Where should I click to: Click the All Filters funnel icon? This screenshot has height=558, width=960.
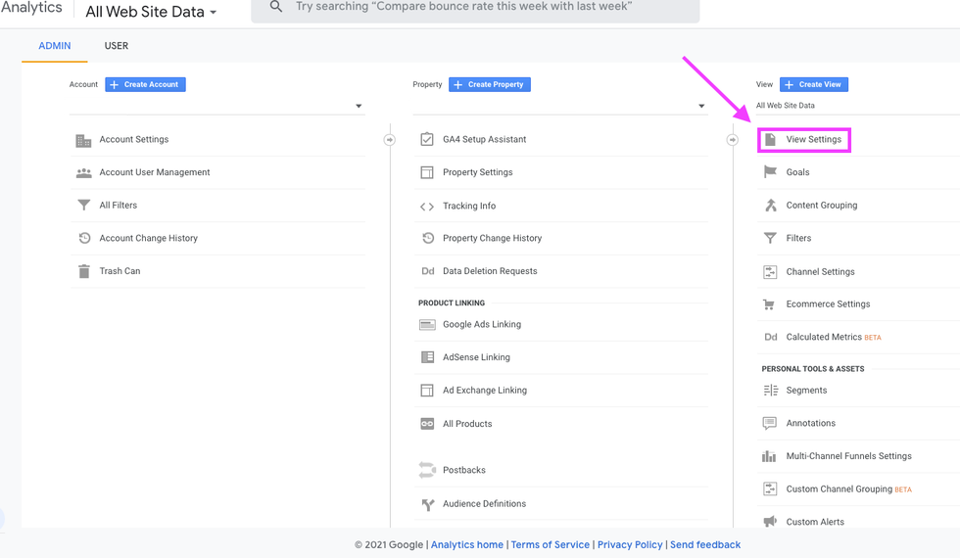coord(83,206)
